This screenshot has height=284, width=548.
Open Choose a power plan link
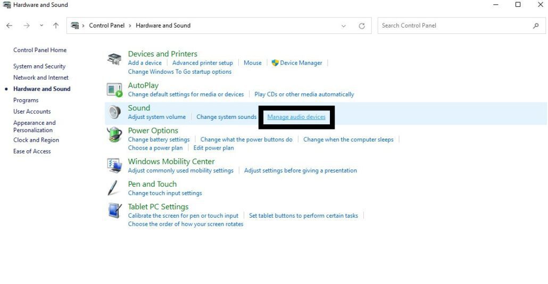[x=155, y=148]
